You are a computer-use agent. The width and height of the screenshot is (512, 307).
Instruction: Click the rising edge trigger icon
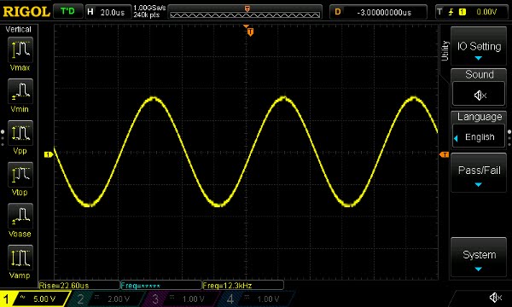click(x=451, y=12)
